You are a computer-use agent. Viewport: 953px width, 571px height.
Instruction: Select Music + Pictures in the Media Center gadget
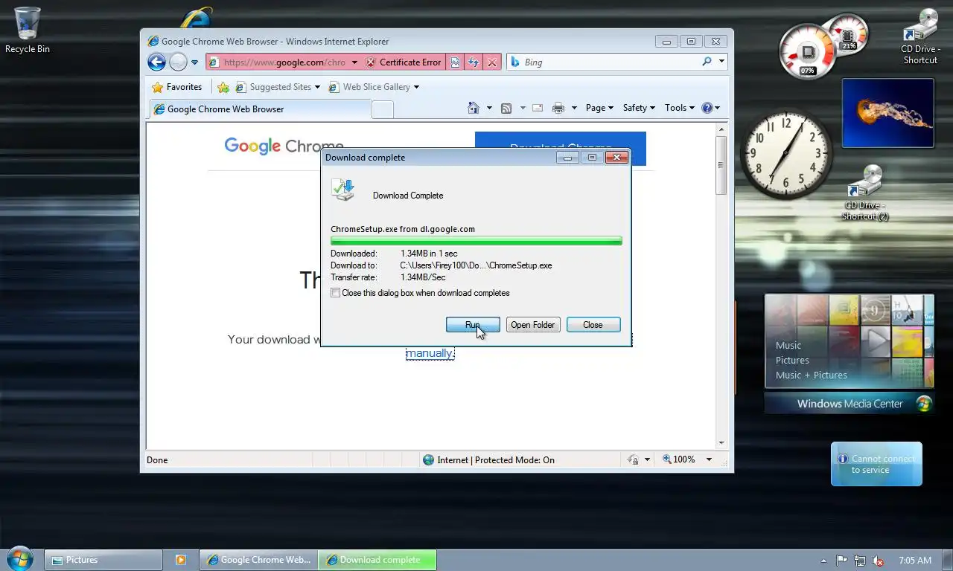click(812, 375)
